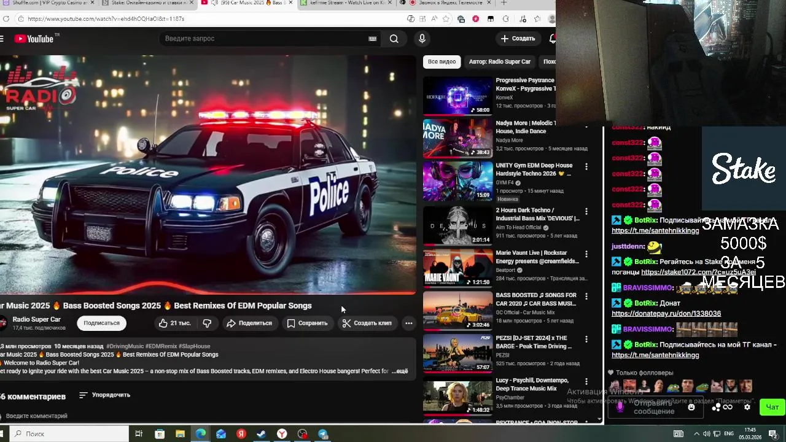Open chat settings gear icon
786x442 pixels.
747,407
